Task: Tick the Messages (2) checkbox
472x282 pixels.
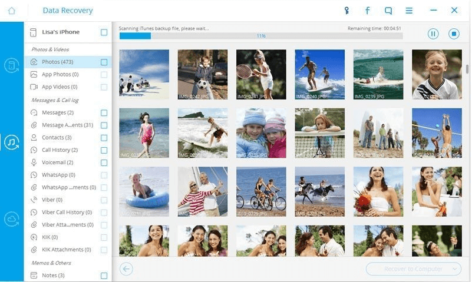Action: pyautogui.click(x=104, y=112)
